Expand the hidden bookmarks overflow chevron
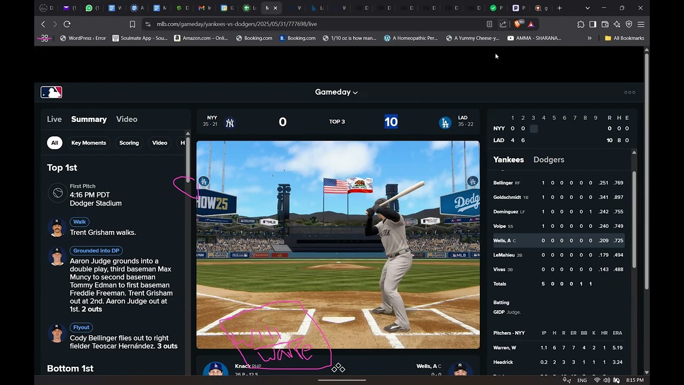Viewport: 684px width, 385px height. coord(589,38)
